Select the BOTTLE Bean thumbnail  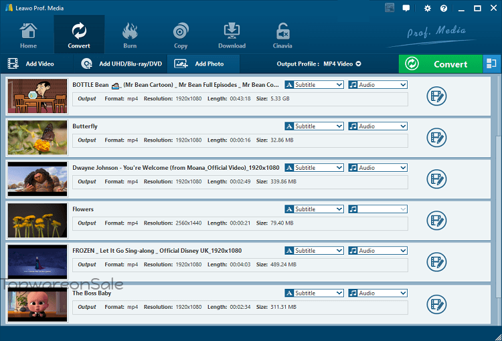click(37, 96)
